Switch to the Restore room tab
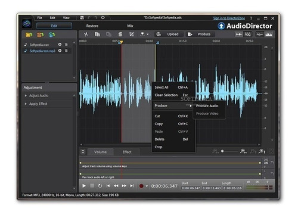Image resolution: width=298 pixels, height=215 pixels. [x=92, y=26]
